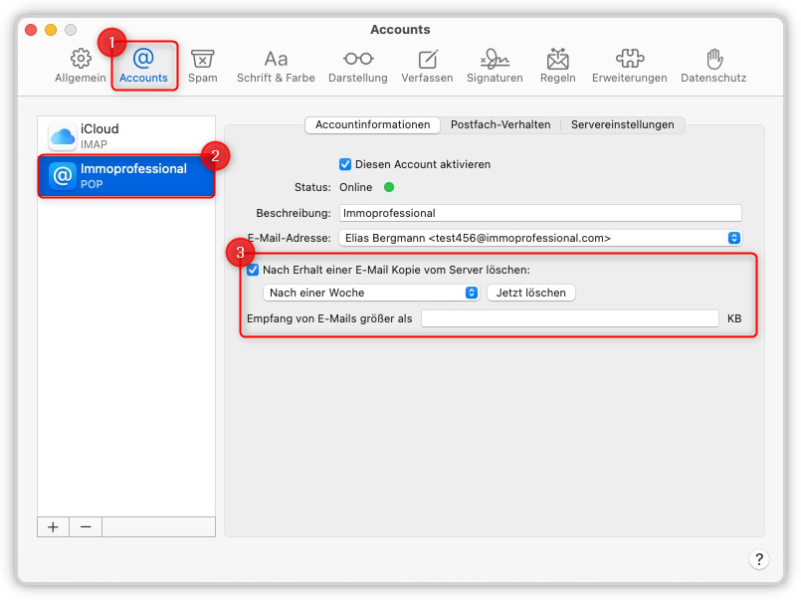Image resolution: width=801 pixels, height=600 pixels.
Task: Open the Allgemein gear preferences pane
Action: (81, 66)
